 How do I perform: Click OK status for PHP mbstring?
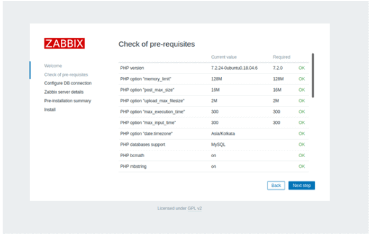pyautogui.click(x=302, y=166)
